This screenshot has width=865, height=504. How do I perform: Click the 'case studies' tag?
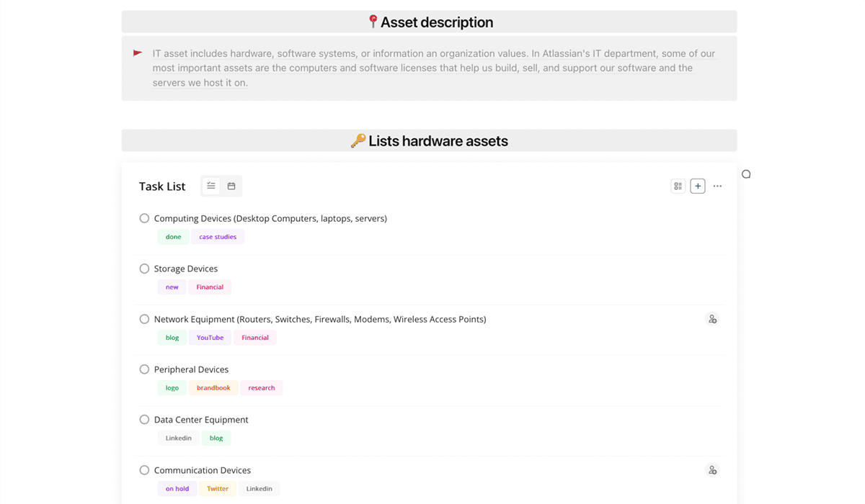point(218,237)
